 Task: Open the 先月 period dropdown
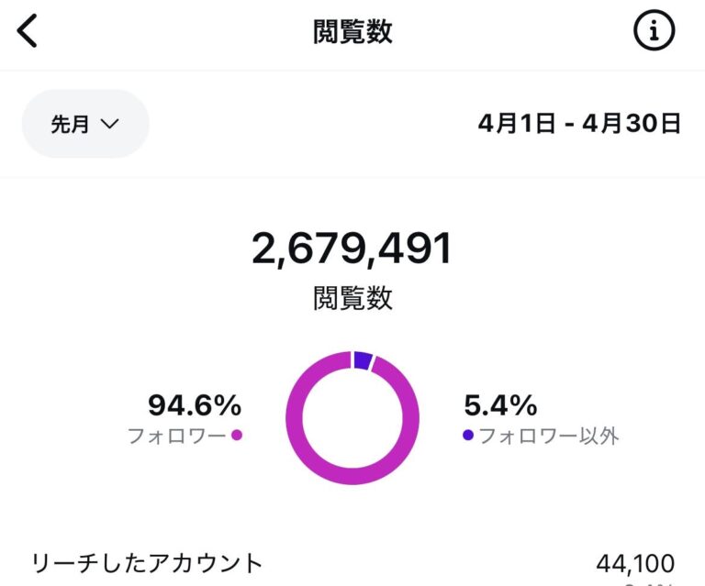pyautogui.click(x=84, y=124)
